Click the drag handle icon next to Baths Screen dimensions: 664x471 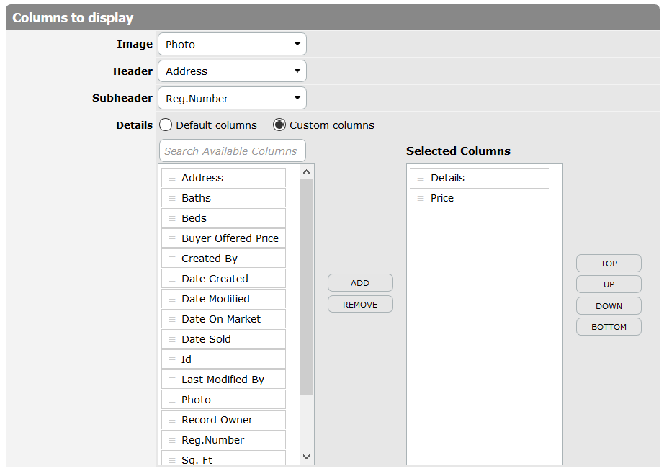coord(172,198)
